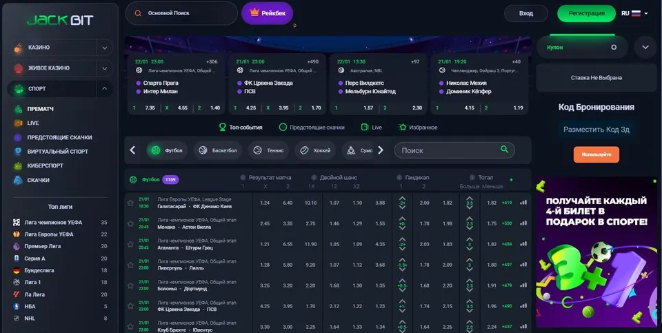This screenshot has width=662, height=333.
Task: Click the JackBit logo
Action: (59, 20)
